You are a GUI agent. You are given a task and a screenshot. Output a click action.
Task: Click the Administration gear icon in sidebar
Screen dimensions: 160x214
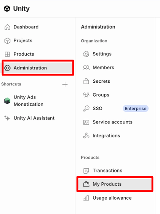[x=7, y=68]
